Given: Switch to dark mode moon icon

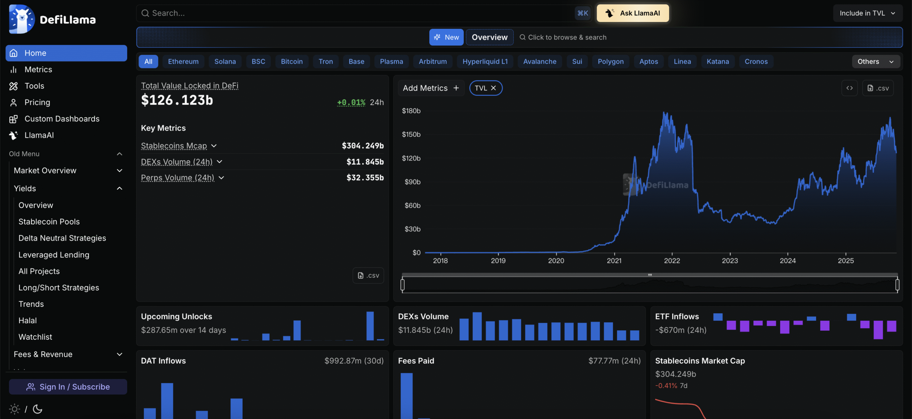Looking at the screenshot, I should click(x=37, y=409).
